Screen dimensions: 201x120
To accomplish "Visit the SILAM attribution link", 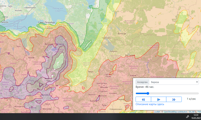I will tap(192, 112).
